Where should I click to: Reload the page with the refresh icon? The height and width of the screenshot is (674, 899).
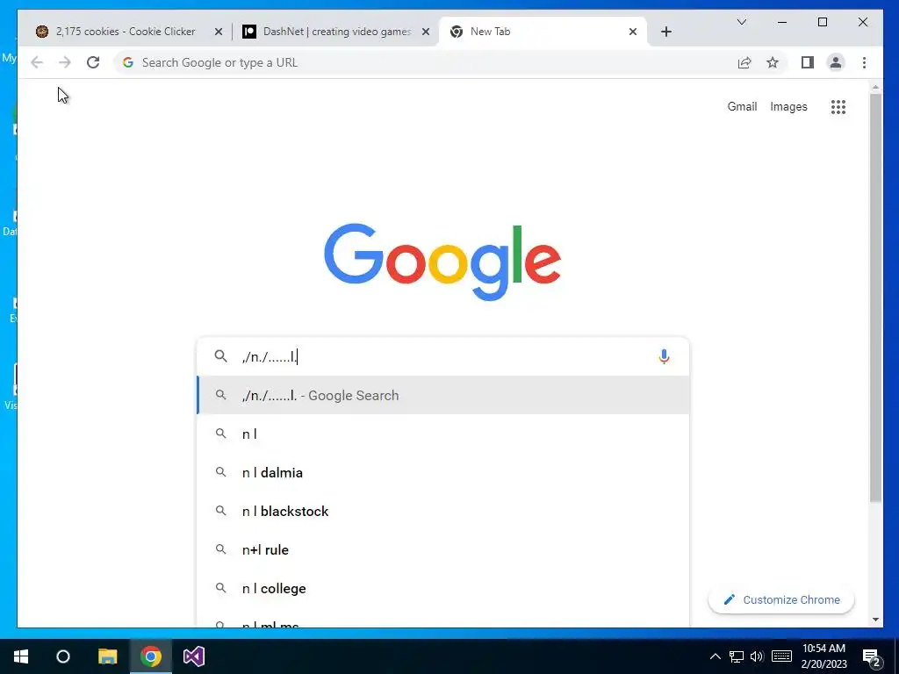pyautogui.click(x=93, y=62)
